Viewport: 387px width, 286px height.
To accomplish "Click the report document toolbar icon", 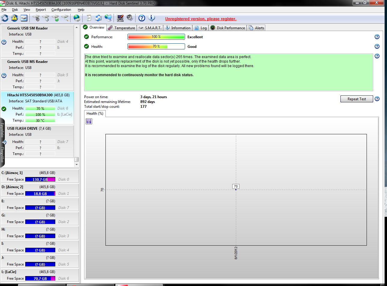I will 89,18.
